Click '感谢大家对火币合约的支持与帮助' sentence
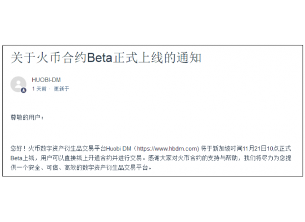305x222 pixels. click(193, 158)
